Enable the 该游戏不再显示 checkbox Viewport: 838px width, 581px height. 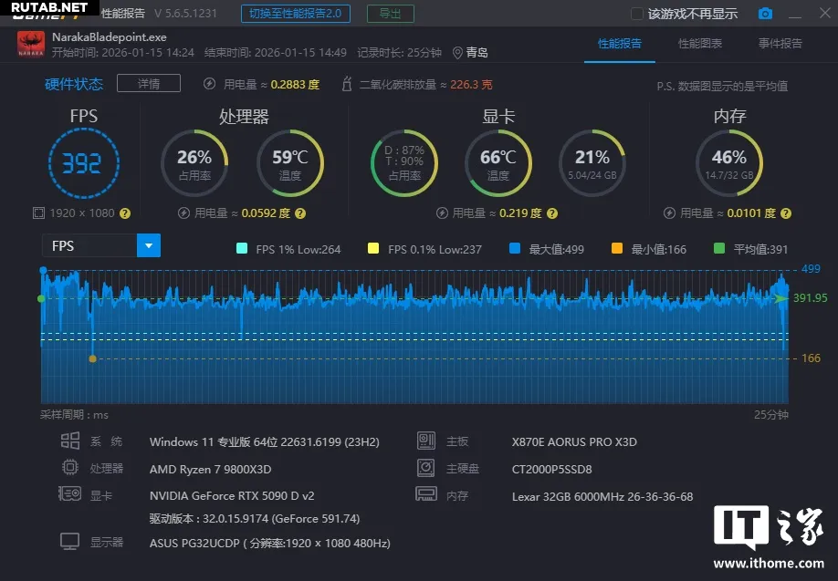click(x=637, y=14)
